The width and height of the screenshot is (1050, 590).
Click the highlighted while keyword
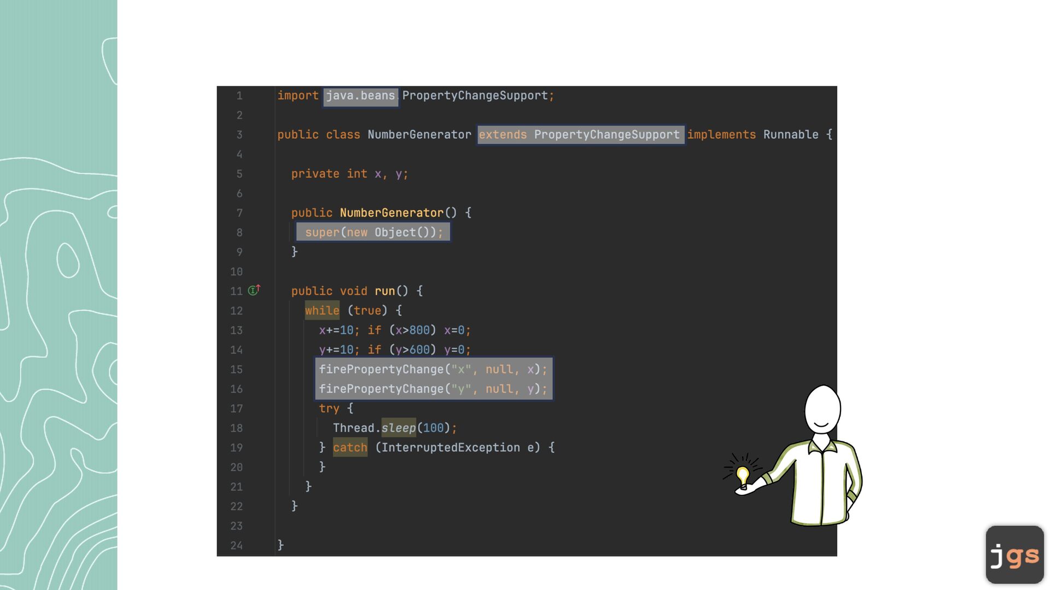322,311
